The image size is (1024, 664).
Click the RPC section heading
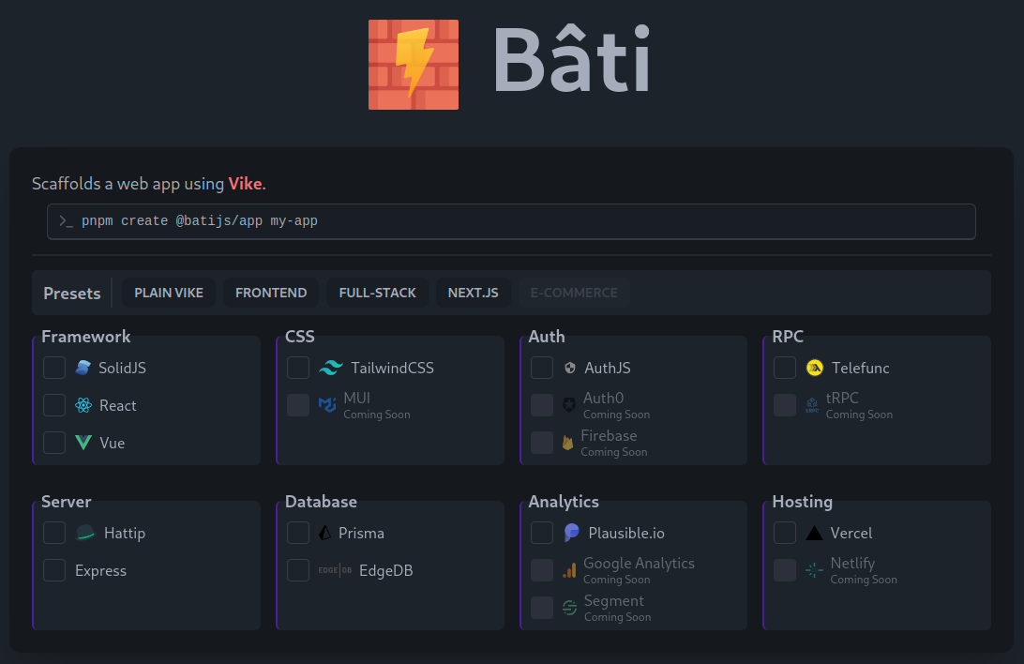pyautogui.click(x=788, y=337)
